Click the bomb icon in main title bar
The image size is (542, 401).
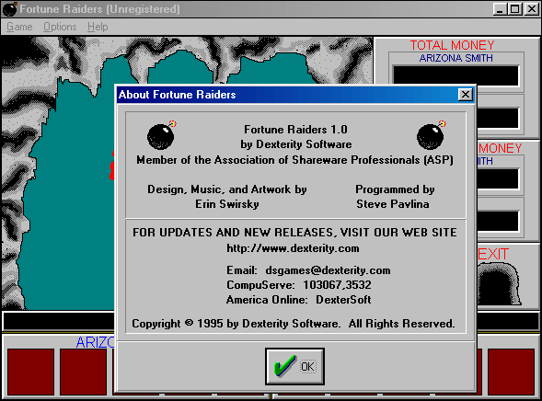coord(10,9)
